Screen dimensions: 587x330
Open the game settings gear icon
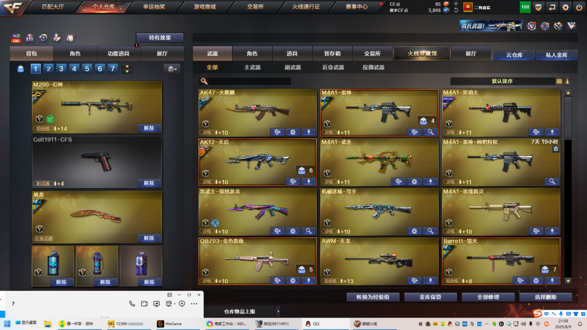[x=565, y=7]
